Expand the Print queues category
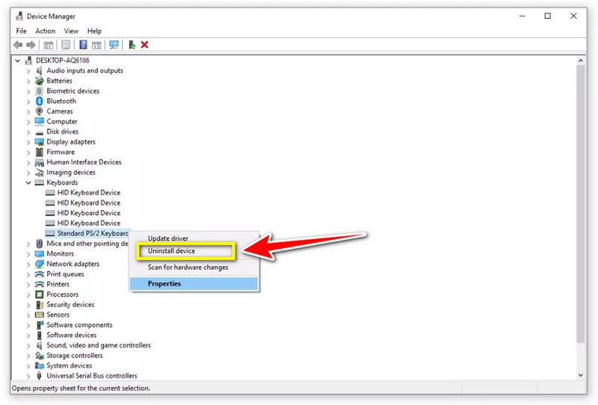 [28, 274]
